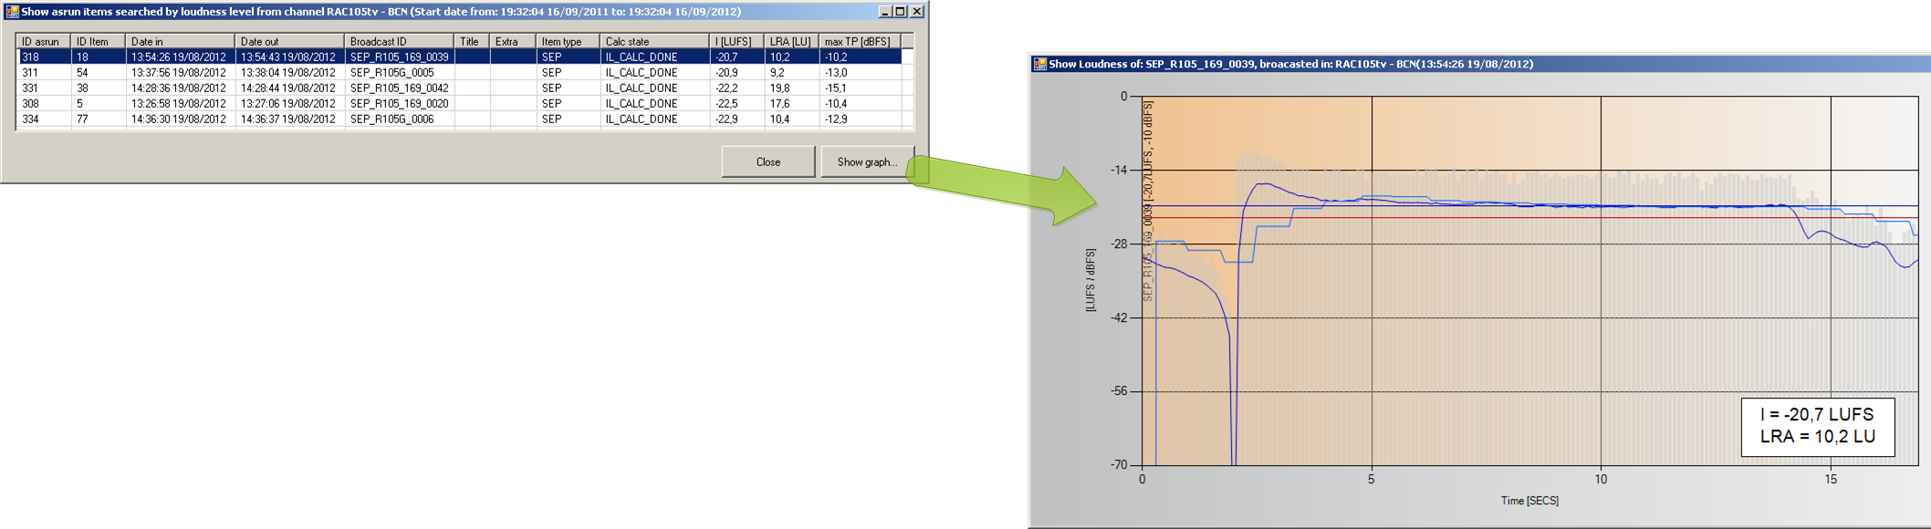Click the Calc state column header

[653, 41]
